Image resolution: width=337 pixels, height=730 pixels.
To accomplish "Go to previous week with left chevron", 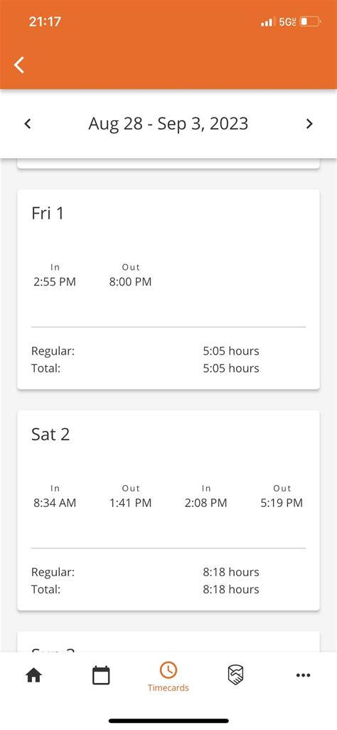I will pos(28,124).
